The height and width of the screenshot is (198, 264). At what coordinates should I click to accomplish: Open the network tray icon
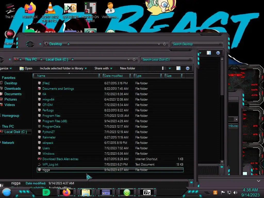(x=229, y=192)
